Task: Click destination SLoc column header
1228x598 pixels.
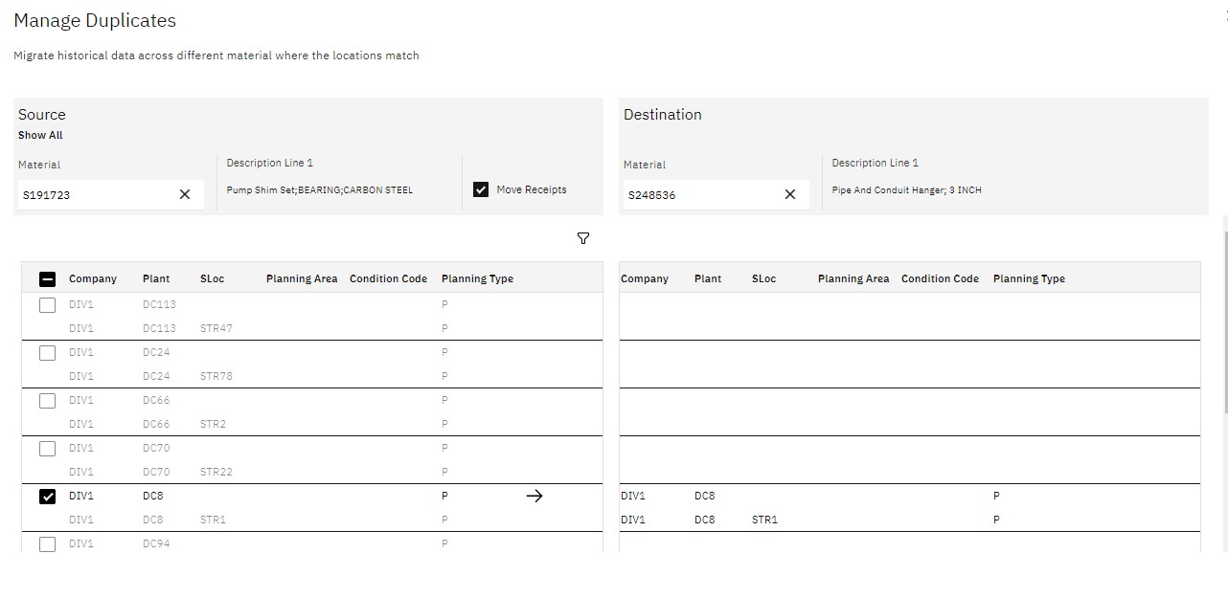Action: pos(764,278)
